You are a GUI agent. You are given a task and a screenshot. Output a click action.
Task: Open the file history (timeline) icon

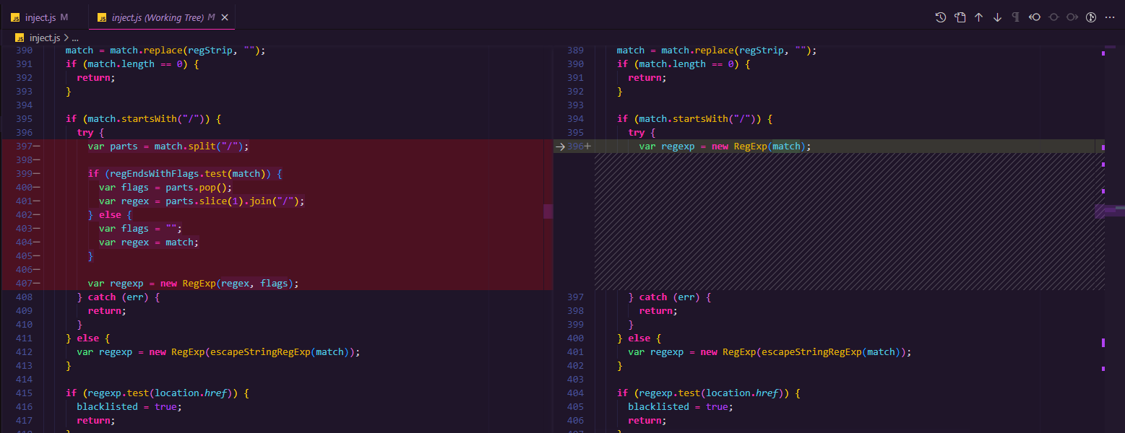pyautogui.click(x=941, y=17)
